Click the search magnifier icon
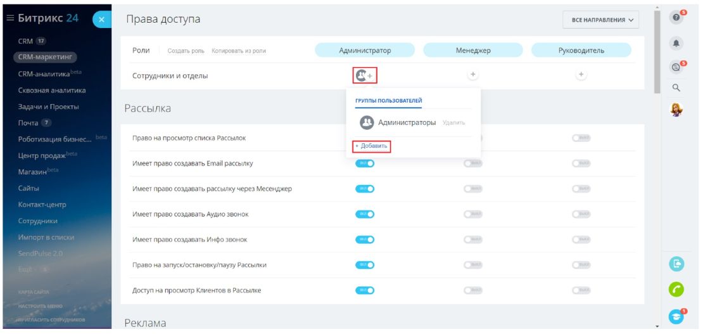This screenshot has height=334, width=703. (676, 87)
